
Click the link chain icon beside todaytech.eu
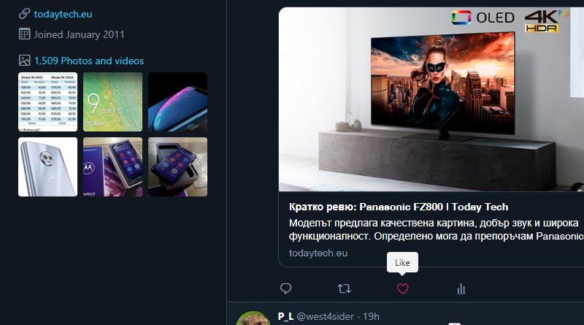[x=24, y=14]
